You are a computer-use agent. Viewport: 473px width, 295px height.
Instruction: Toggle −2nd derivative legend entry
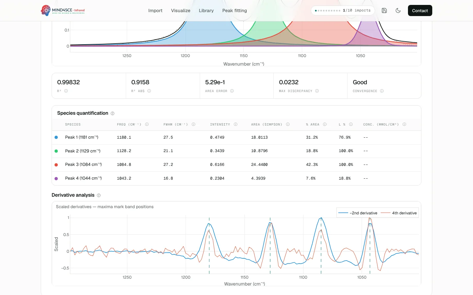point(358,213)
